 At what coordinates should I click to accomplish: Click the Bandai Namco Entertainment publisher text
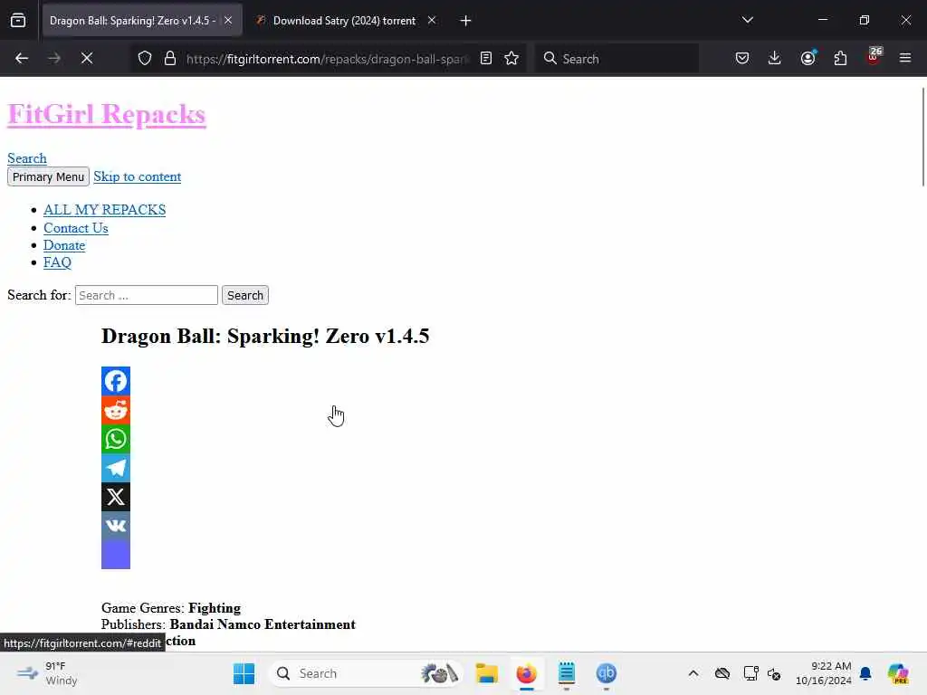tap(263, 624)
